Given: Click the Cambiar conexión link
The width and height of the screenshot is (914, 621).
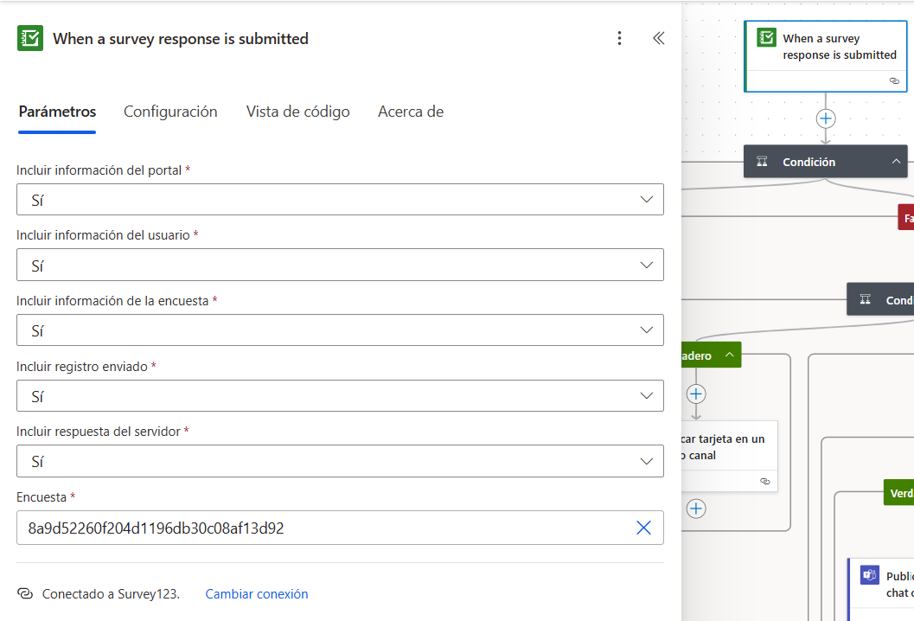Looking at the screenshot, I should pyautogui.click(x=257, y=593).
